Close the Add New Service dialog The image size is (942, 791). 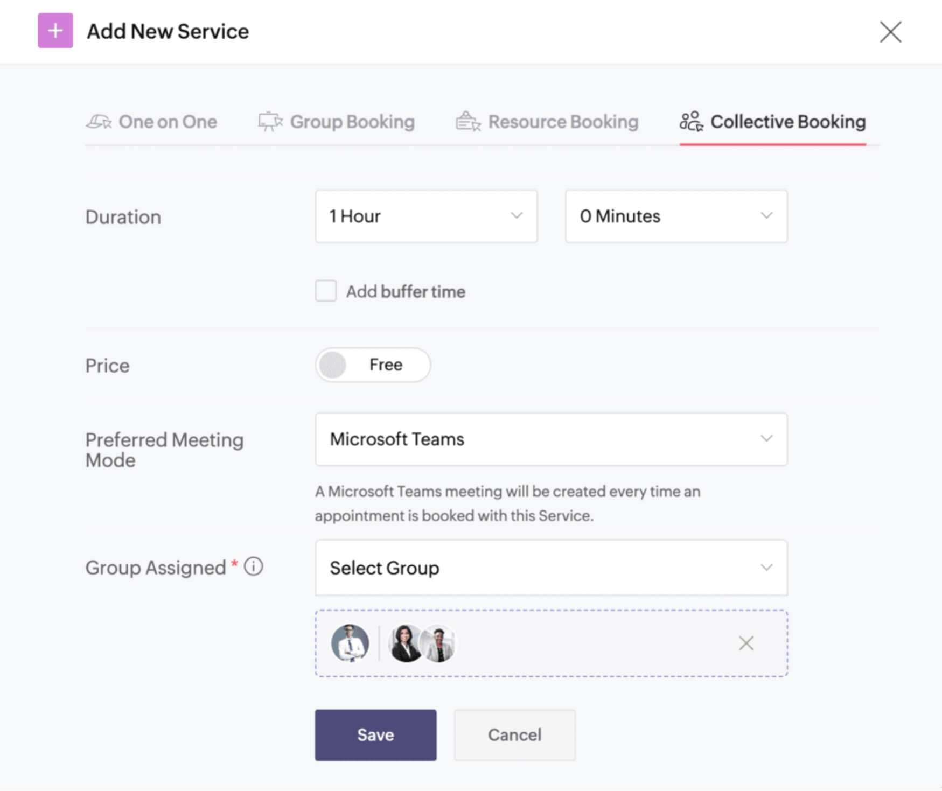[x=890, y=32]
